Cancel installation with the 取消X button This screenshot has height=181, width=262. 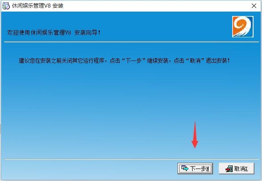pyautogui.click(x=237, y=169)
